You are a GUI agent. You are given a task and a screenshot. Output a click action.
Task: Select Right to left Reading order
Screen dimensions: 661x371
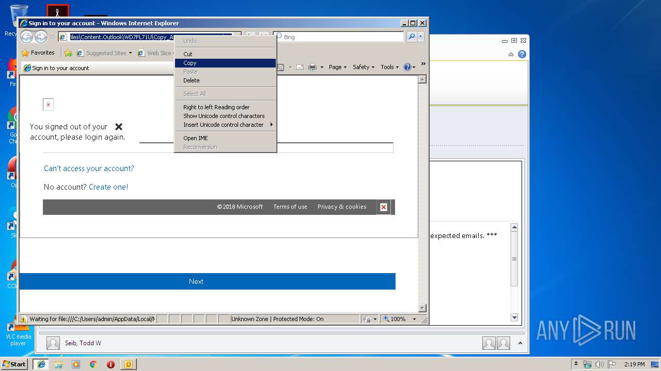pyautogui.click(x=225, y=107)
